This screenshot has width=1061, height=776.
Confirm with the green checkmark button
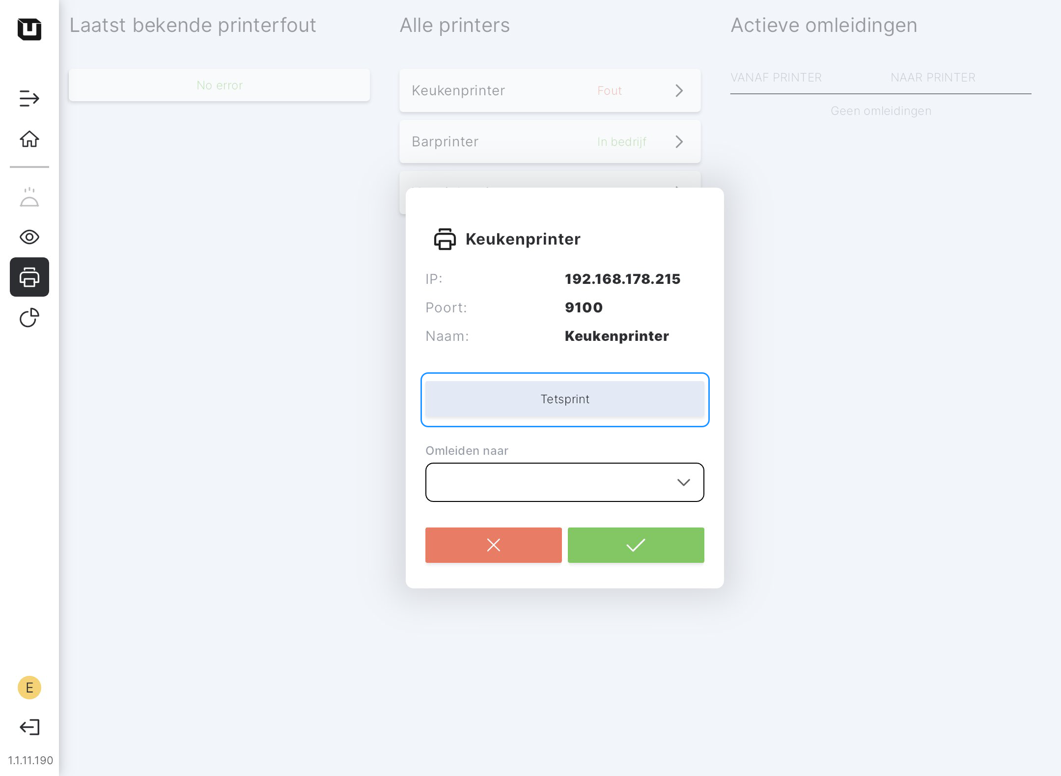(x=636, y=545)
